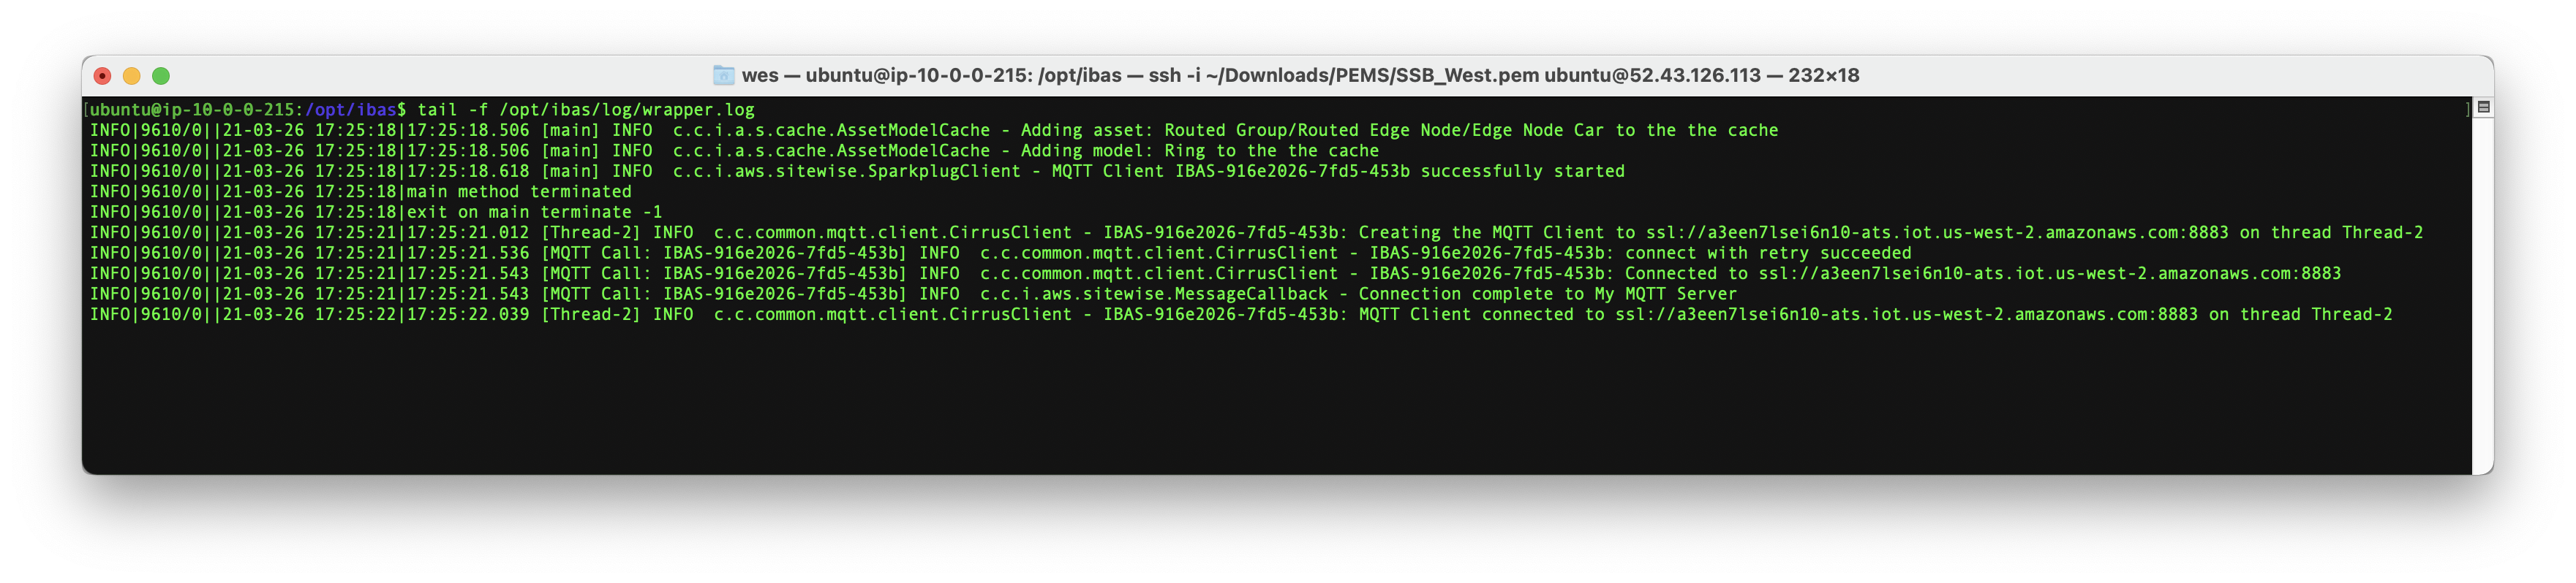Zoom the window with the green button
The width and height of the screenshot is (2576, 583).
click(161, 76)
